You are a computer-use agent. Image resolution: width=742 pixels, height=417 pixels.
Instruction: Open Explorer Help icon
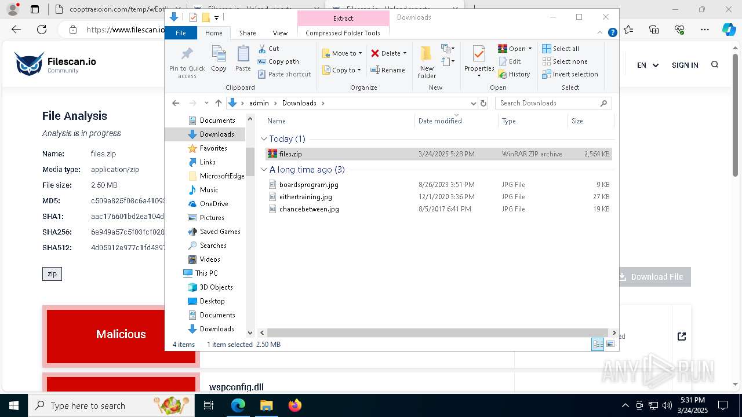click(x=612, y=33)
